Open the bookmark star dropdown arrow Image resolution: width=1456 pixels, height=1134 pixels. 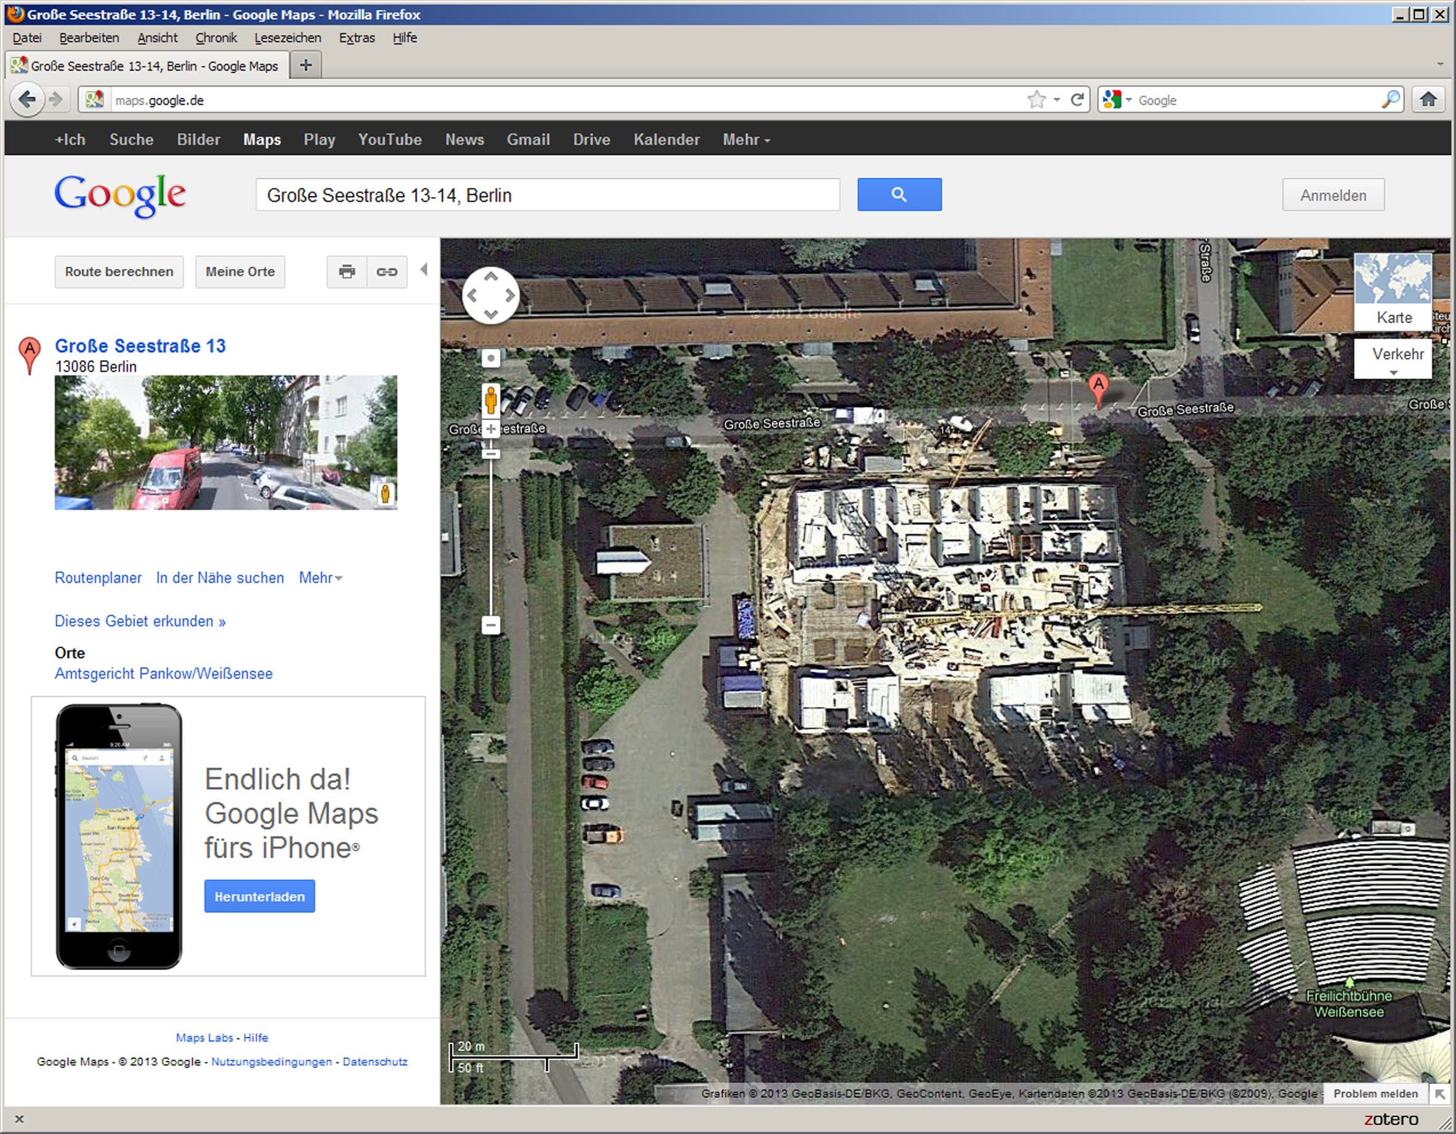(1057, 100)
